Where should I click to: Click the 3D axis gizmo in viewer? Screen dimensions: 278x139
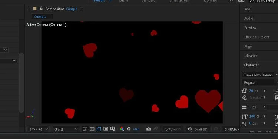tap(30, 115)
